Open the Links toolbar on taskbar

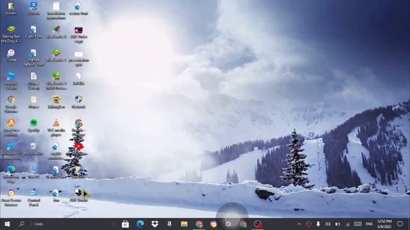(39, 224)
